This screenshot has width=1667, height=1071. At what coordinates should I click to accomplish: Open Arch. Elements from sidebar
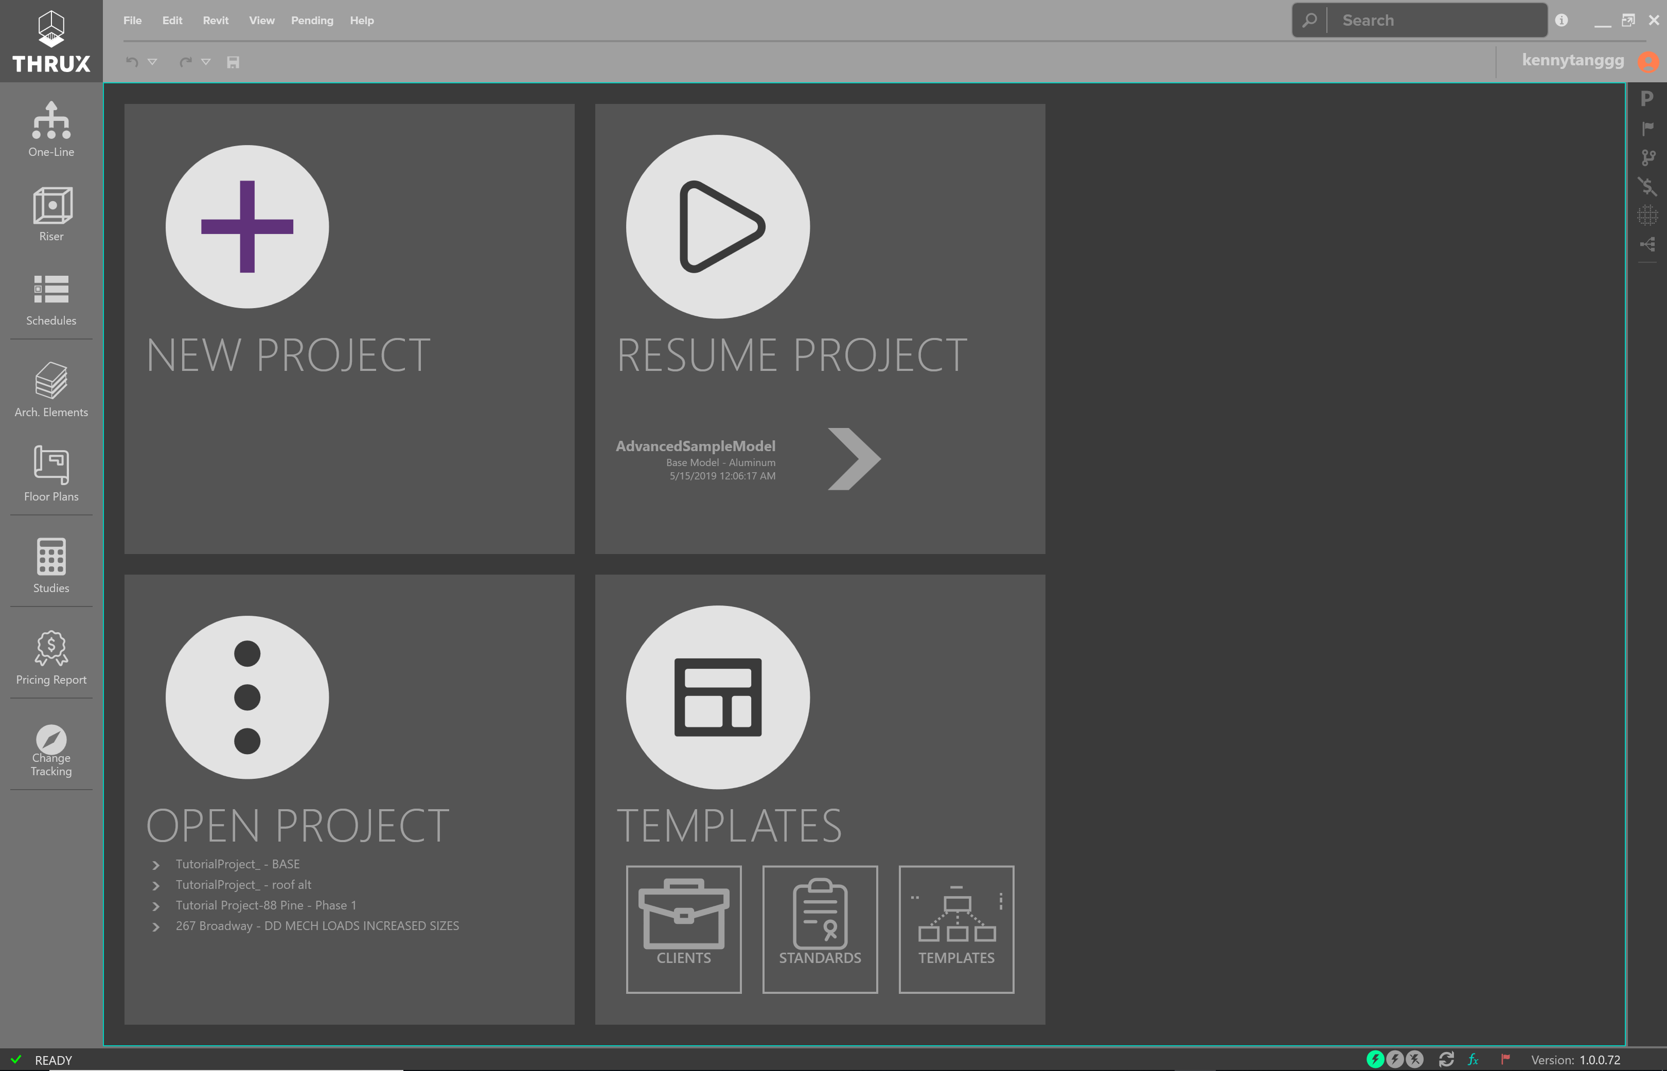(51, 389)
